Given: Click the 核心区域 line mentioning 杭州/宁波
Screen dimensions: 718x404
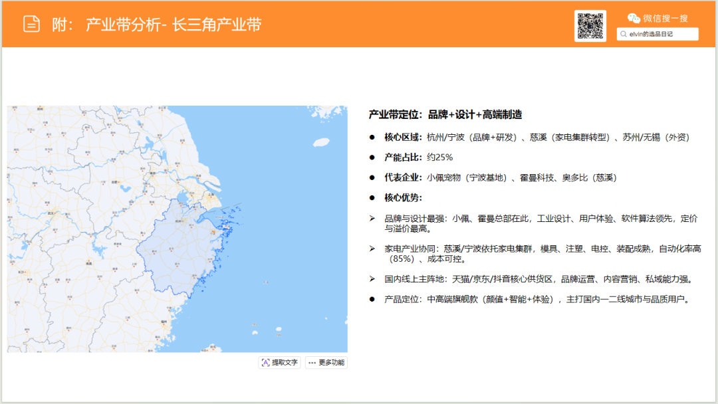Looking at the screenshot, I should pyautogui.click(x=537, y=138).
